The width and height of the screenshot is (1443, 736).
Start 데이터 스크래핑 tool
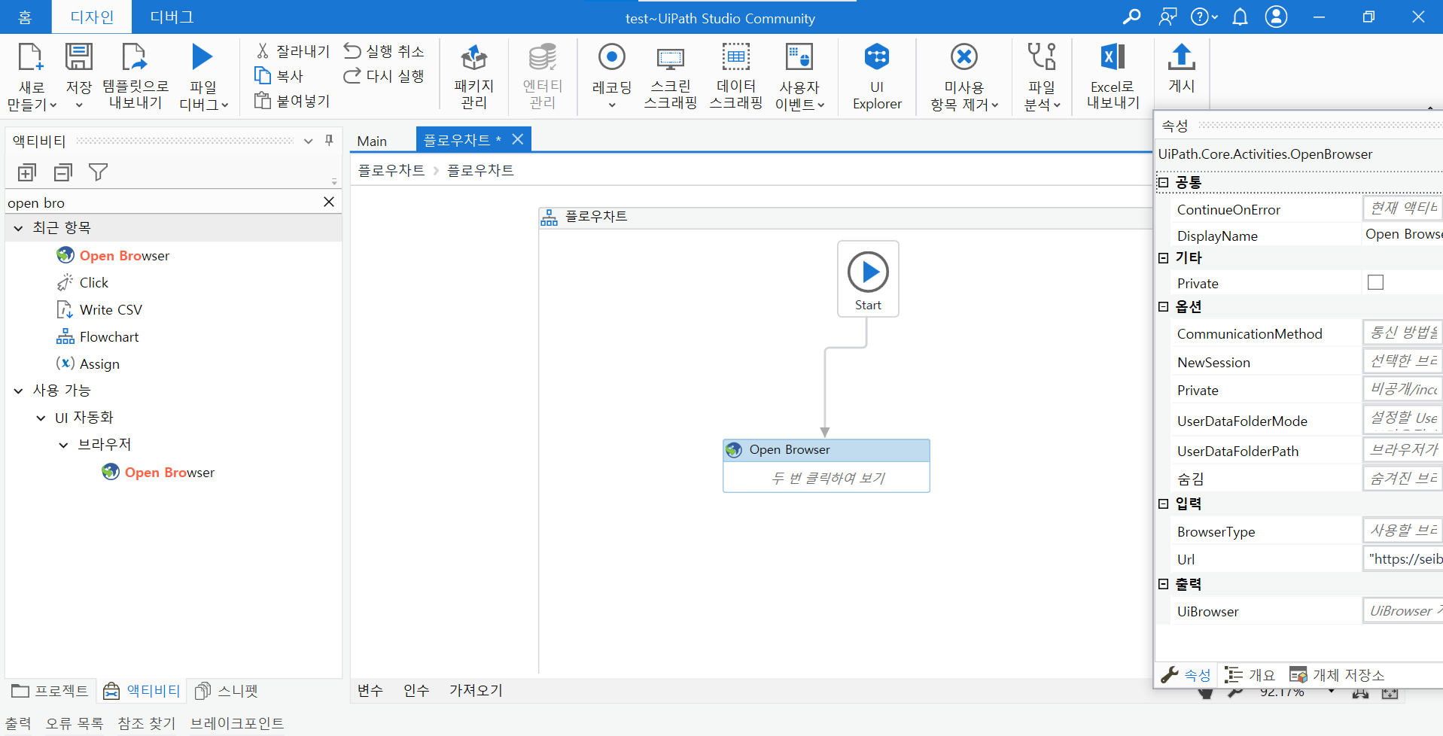pos(736,77)
